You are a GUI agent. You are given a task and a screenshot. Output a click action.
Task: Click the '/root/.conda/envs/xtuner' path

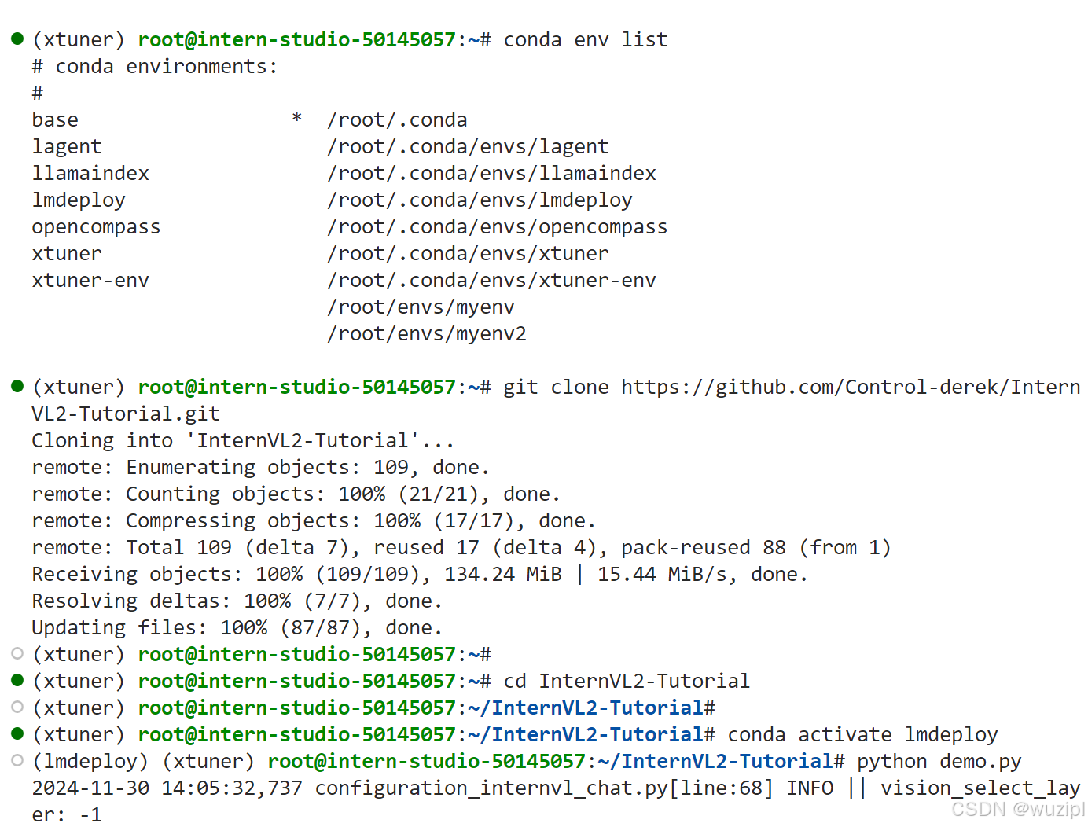[x=468, y=253]
